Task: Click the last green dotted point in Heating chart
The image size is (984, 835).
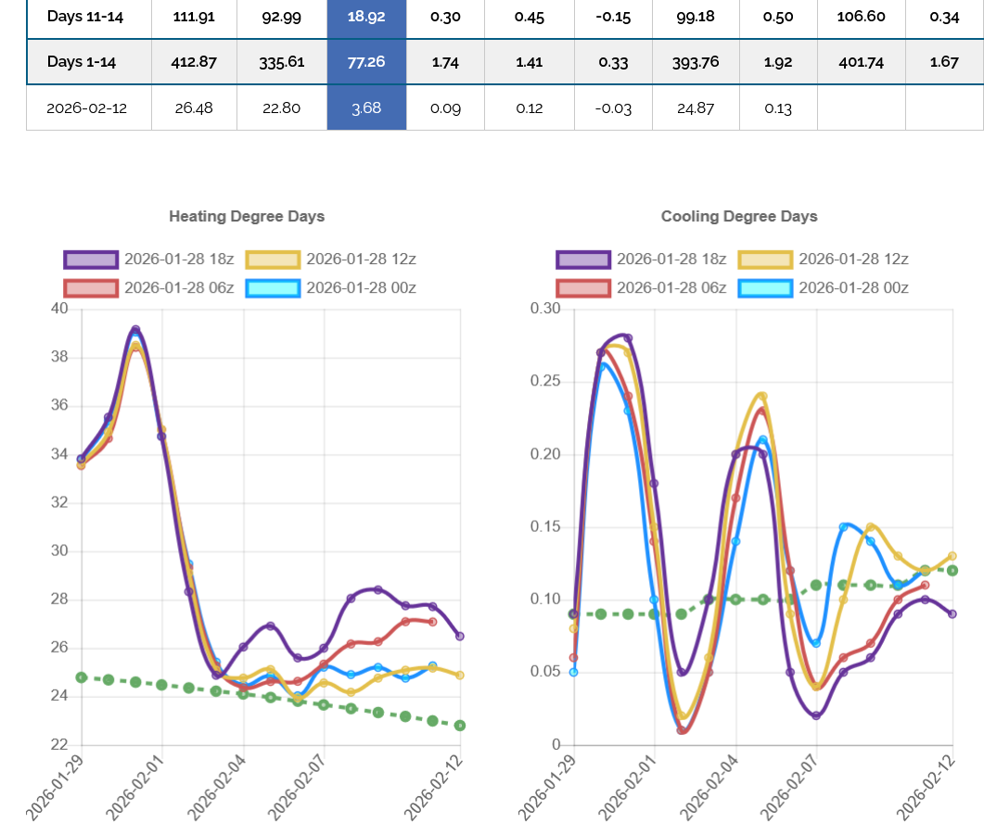Action: click(459, 726)
